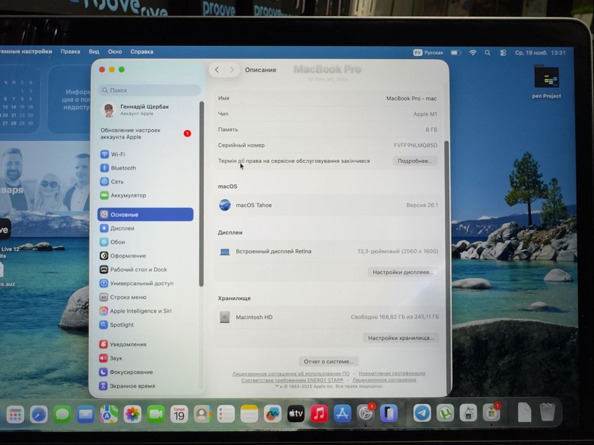Viewport: 594px width, 445px height.
Task: Click the sidebar vertical scrollbar
Action: (x=201, y=194)
